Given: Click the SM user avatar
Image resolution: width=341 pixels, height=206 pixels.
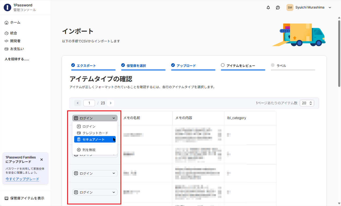Looking at the screenshot, I should click(290, 8).
